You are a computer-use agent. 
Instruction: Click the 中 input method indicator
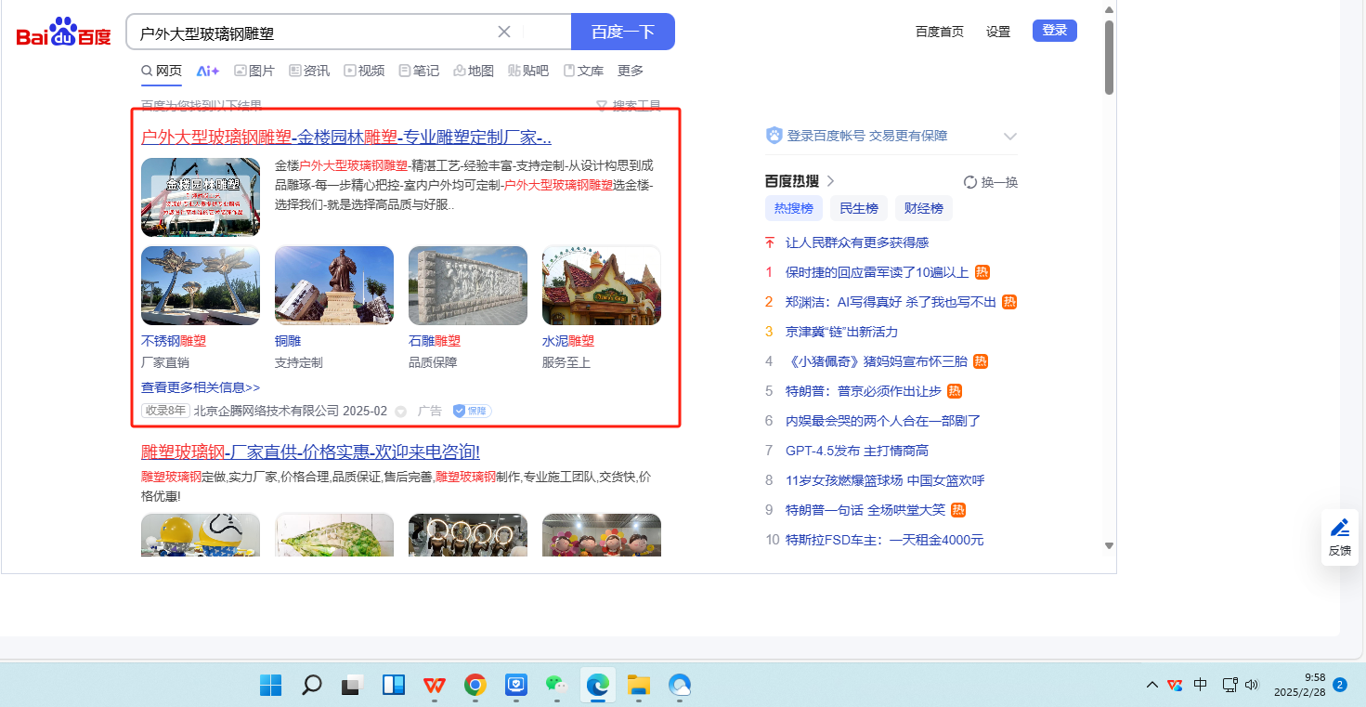[x=1200, y=685]
